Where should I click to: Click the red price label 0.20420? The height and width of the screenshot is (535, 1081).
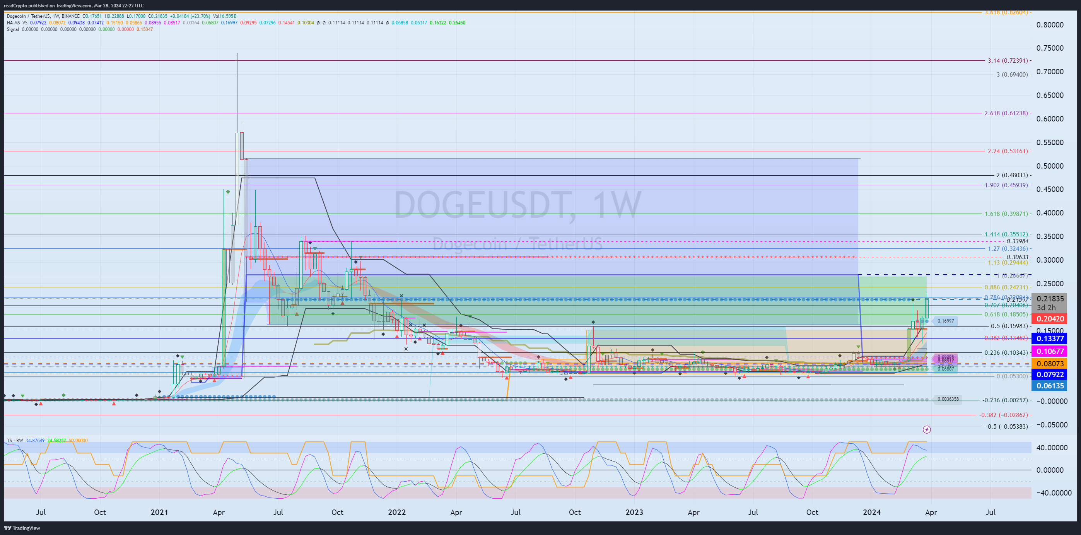1050,318
